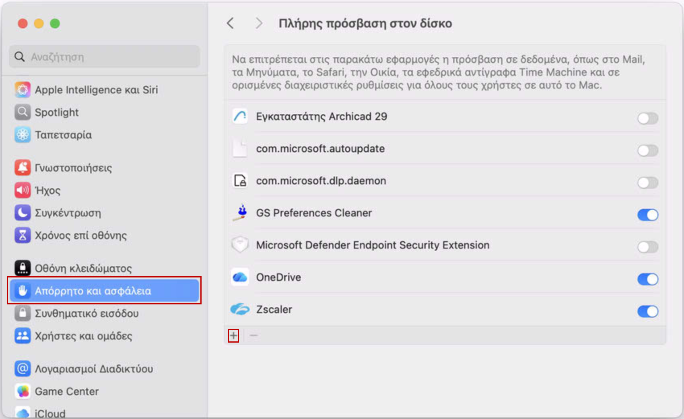Click the iCloud icon in sidebar
Screen dimensions: 684x419
[x=23, y=413]
